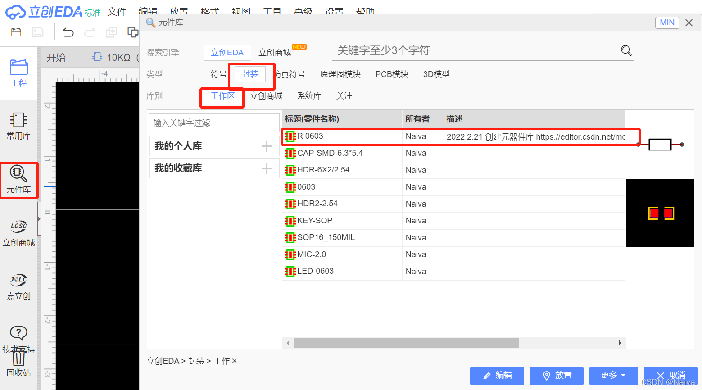Select the HDR2-2.54 row
The height and width of the screenshot is (390, 702).
point(454,204)
